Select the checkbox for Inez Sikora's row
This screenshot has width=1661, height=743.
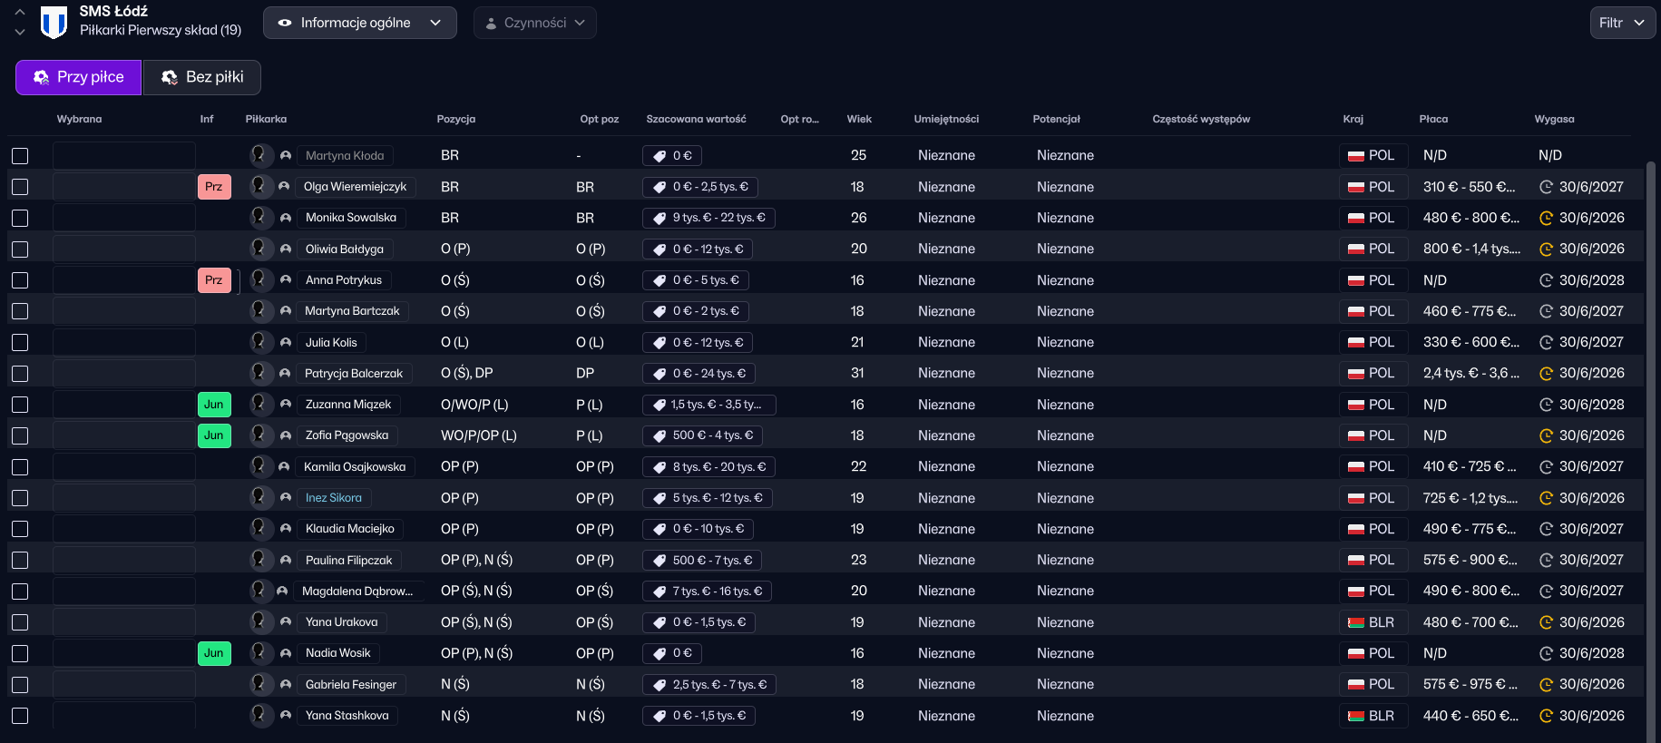tap(20, 498)
